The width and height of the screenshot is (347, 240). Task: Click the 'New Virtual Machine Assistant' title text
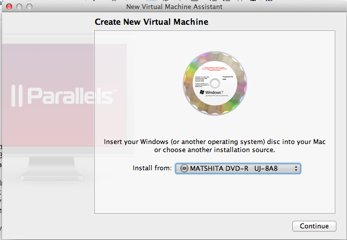coord(174,7)
